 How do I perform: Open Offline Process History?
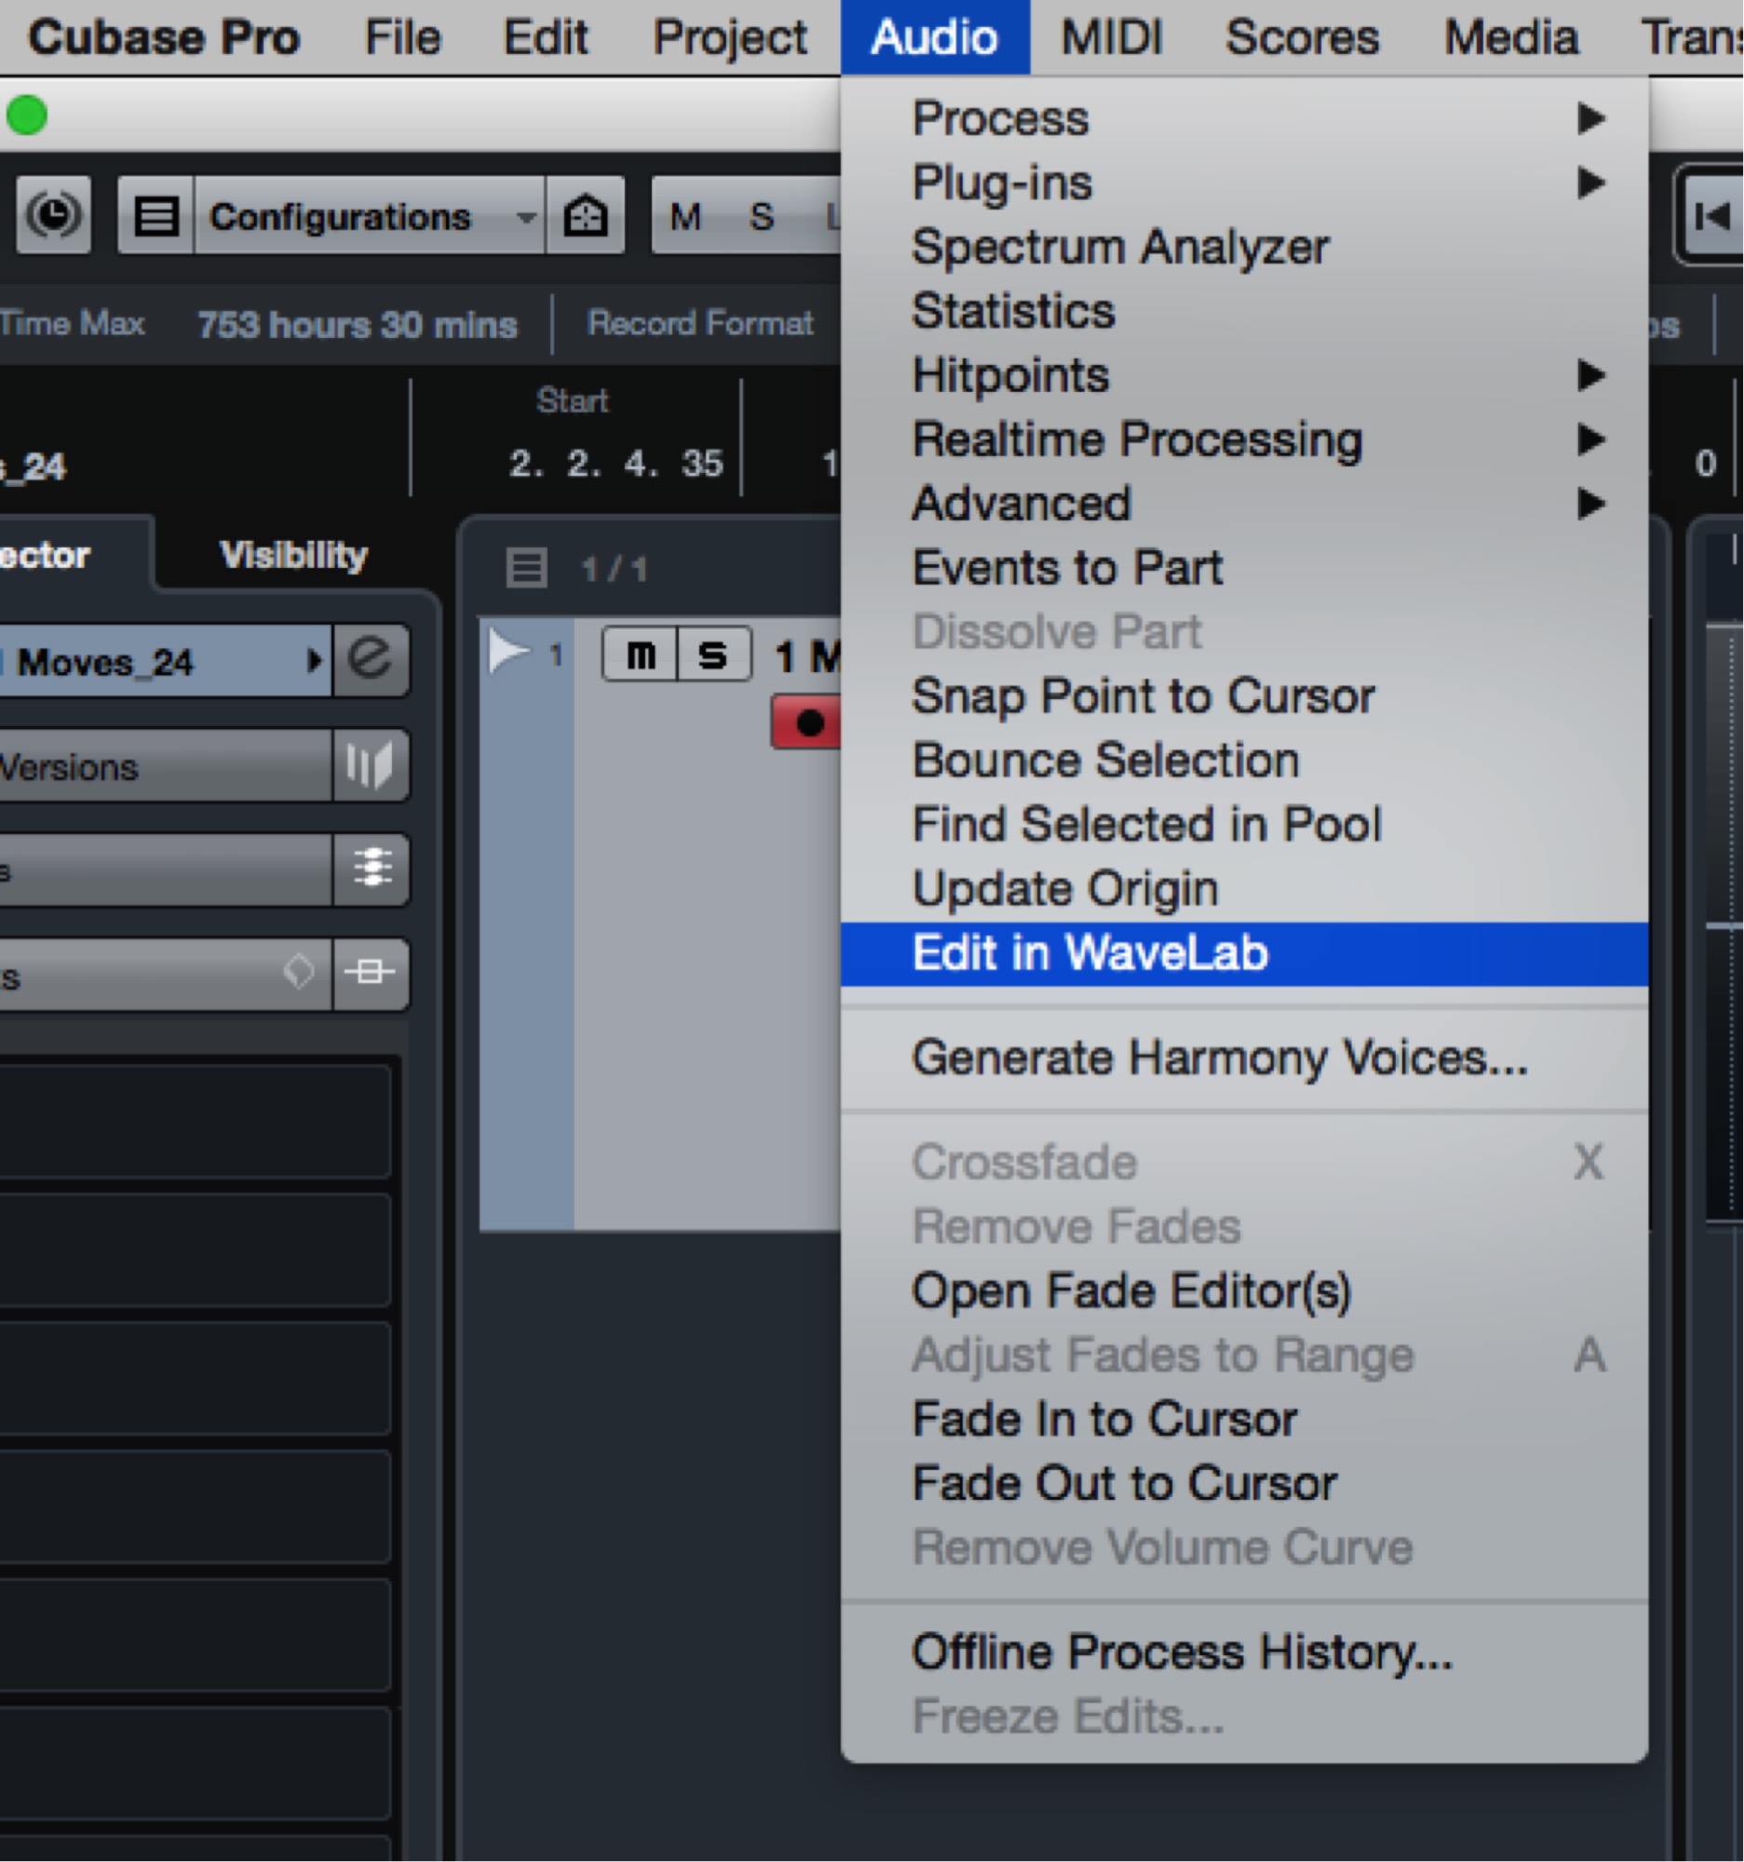[x=1244, y=1652]
